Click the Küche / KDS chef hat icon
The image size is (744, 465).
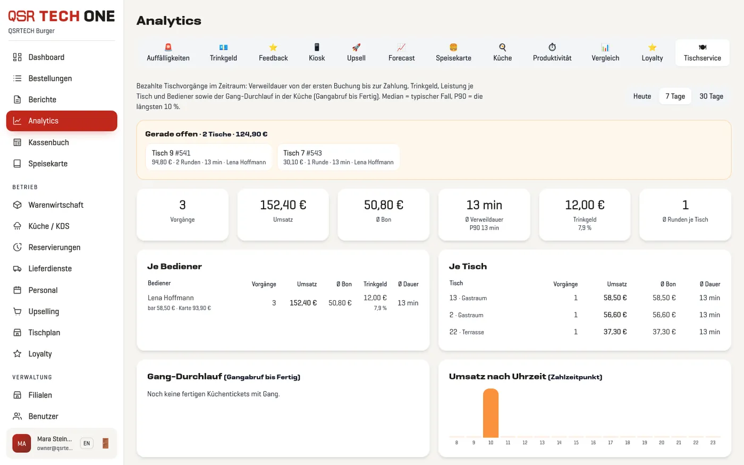(18, 226)
